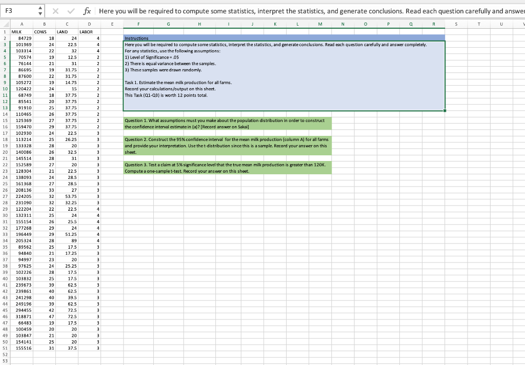
Task: Select column R header
Action: click(x=434, y=24)
